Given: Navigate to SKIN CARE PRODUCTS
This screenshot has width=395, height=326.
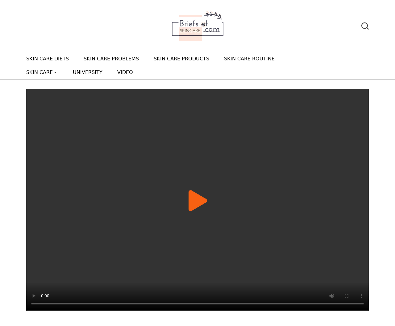Looking at the screenshot, I should pyautogui.click(x=181, y=59).
